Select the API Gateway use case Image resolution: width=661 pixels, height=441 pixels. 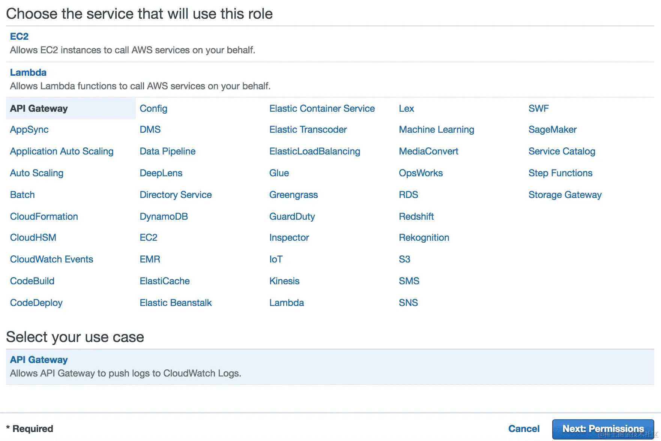click(39, 360)
